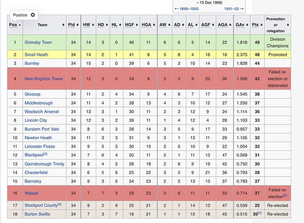Go to next season 1901–02

pyautogui.click(x=231, y=9)
